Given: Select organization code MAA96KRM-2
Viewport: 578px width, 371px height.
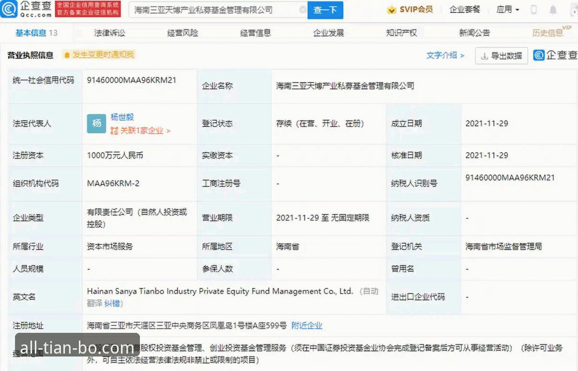Looking at the screenshot, I should click(x=113, y=184).
